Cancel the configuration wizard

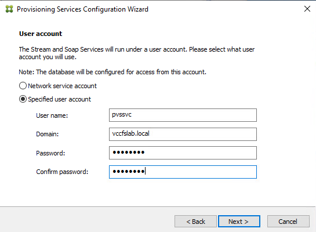point(288,222)
